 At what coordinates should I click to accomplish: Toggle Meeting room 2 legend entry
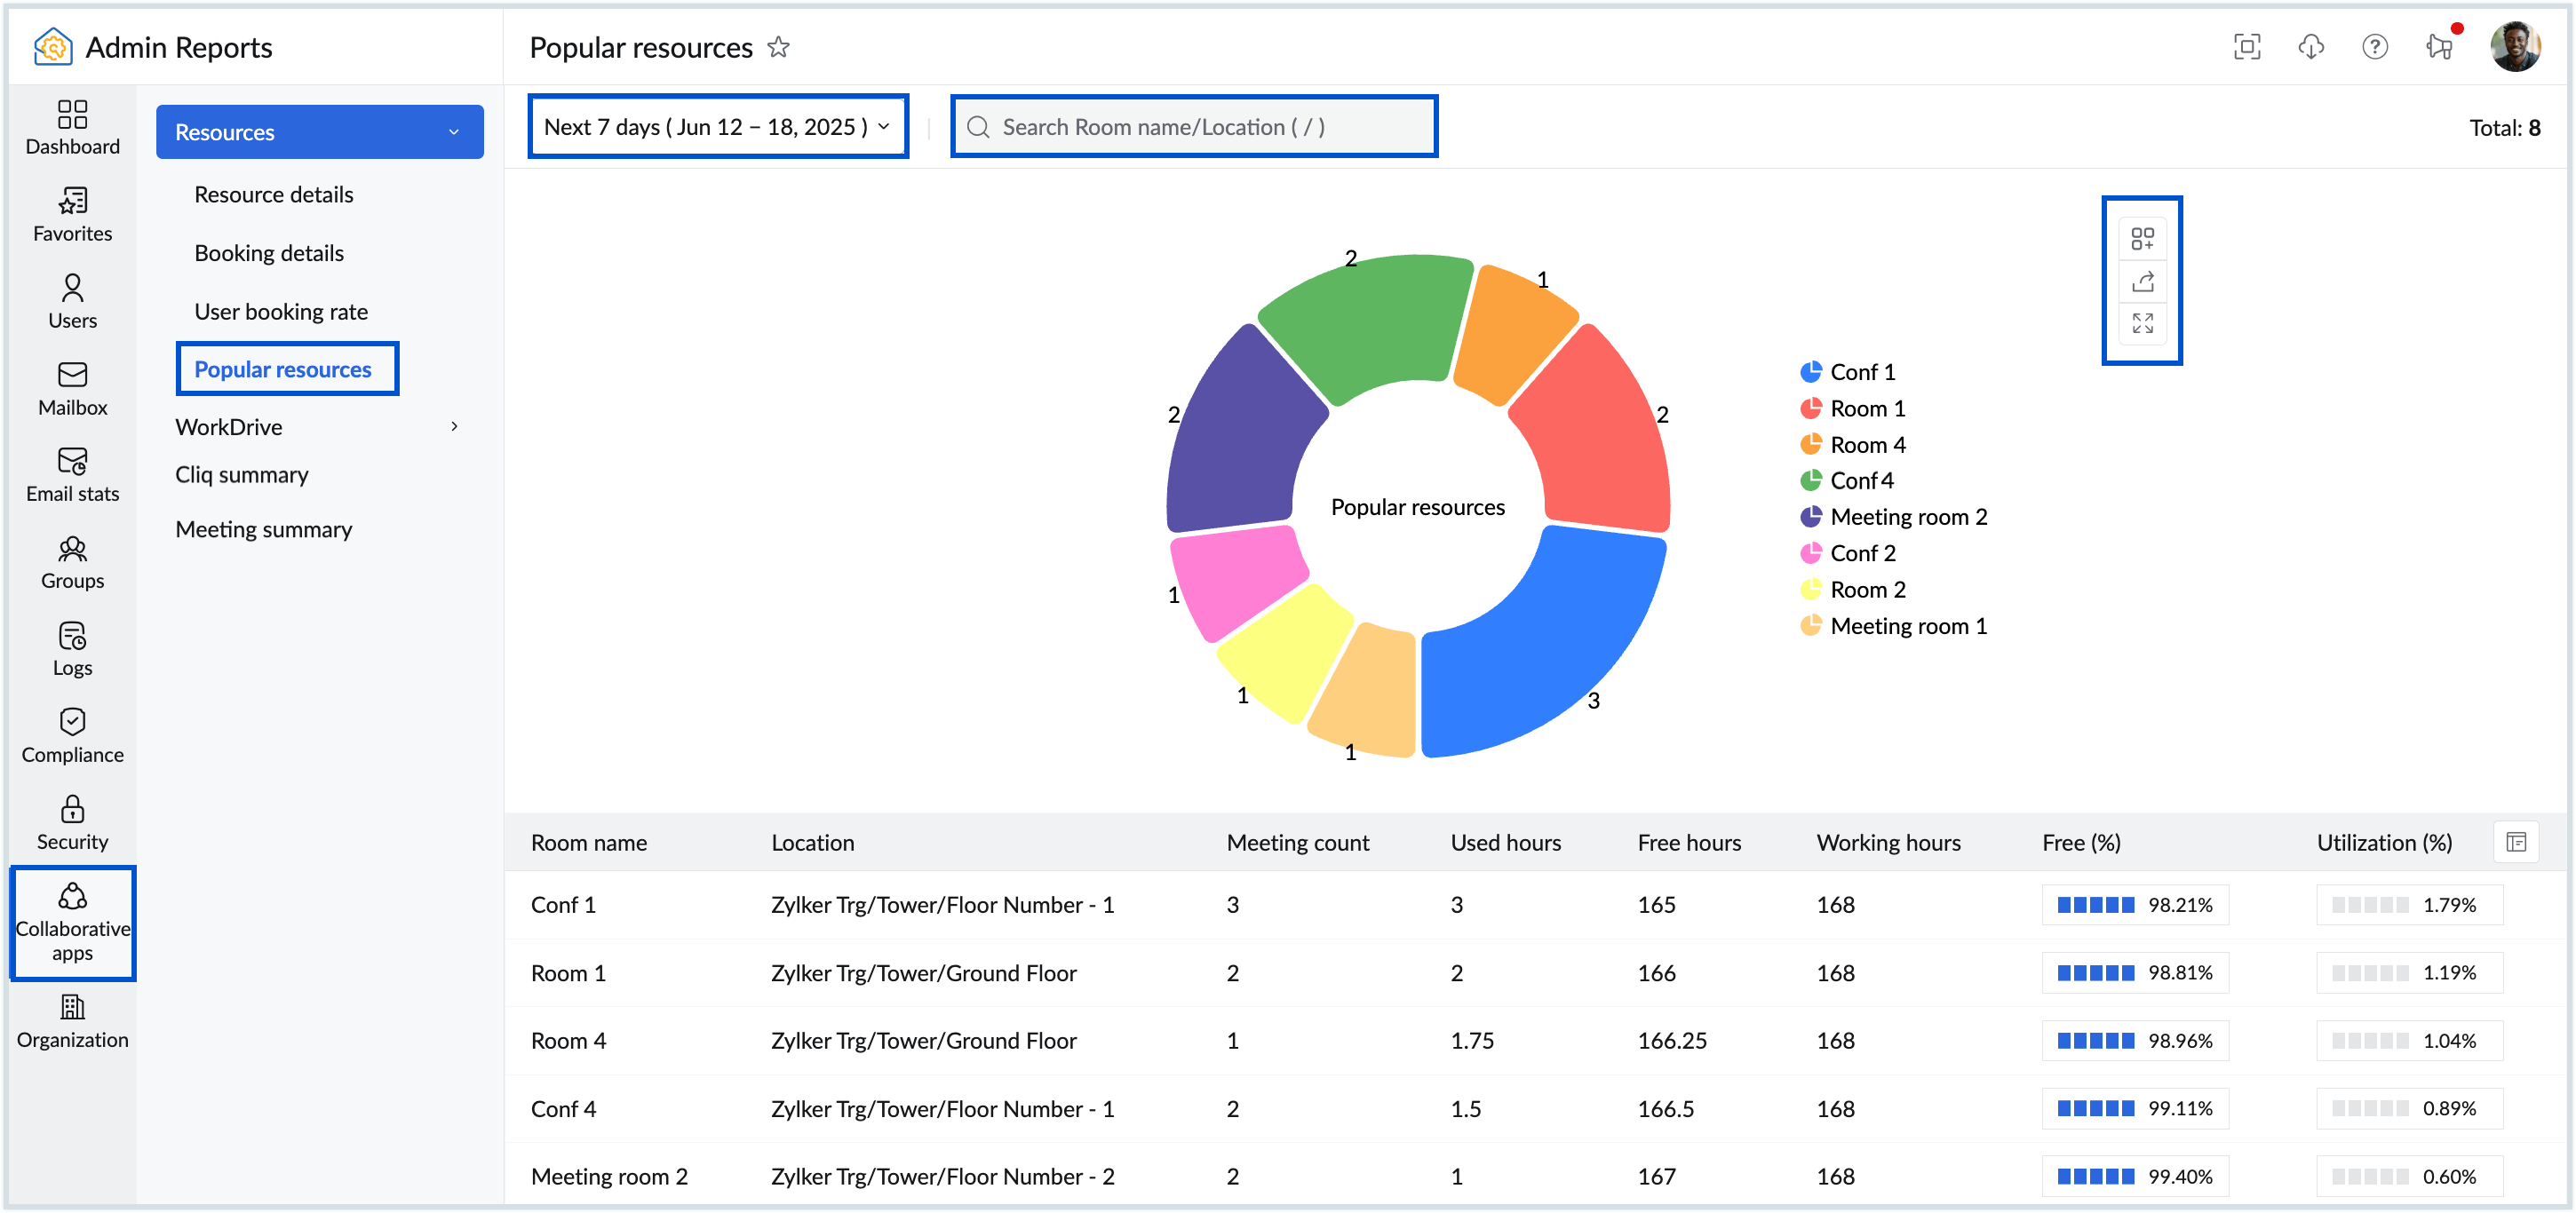(1907, 517)
